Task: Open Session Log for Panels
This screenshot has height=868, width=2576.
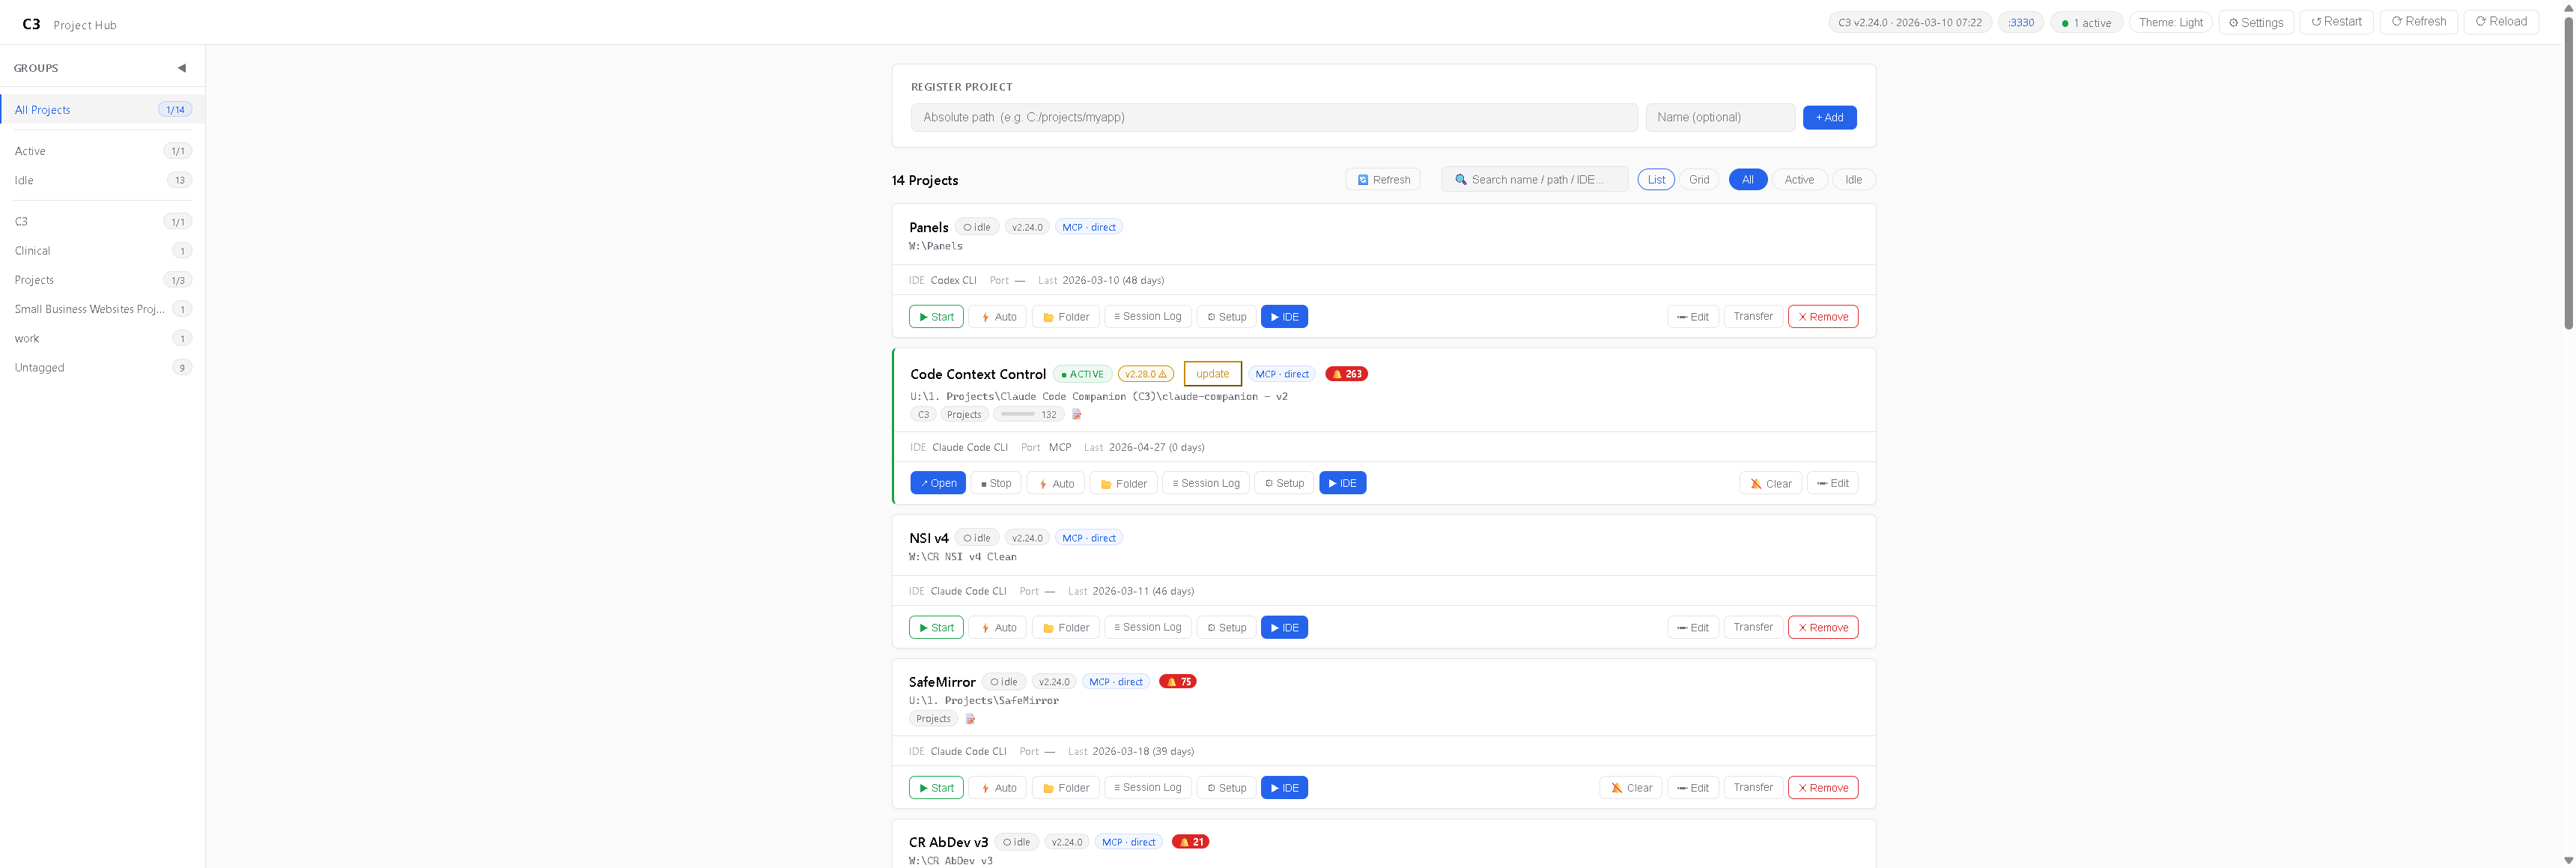Action: tap(1148, 317)
